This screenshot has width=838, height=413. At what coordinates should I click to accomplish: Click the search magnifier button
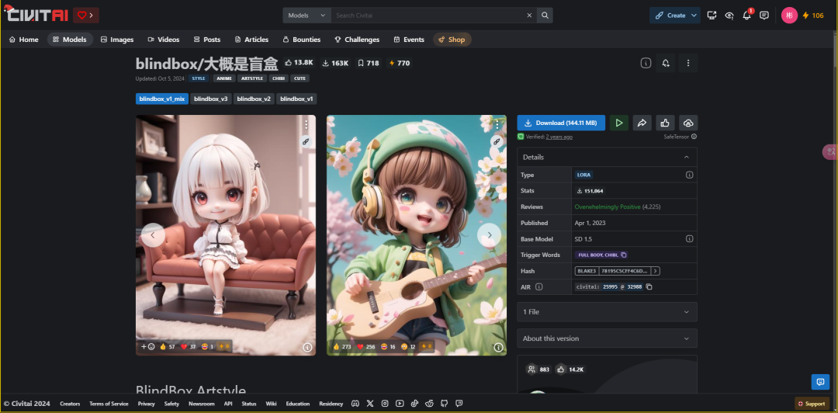[x=545, y=16]
